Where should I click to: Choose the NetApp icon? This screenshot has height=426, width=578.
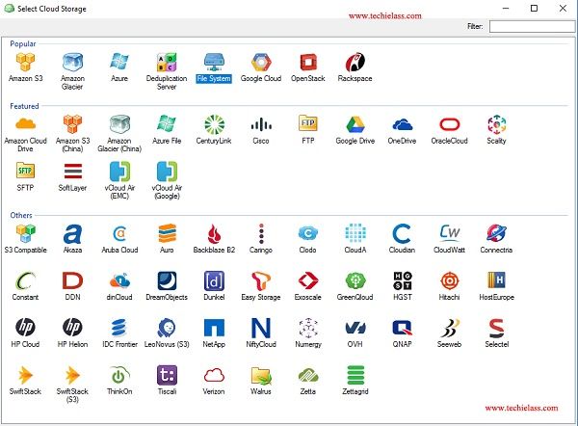click(214, 328)
